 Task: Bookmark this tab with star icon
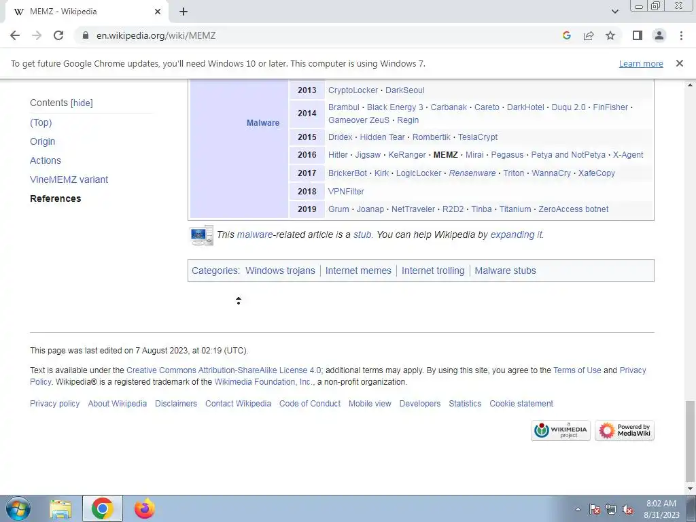610,35
